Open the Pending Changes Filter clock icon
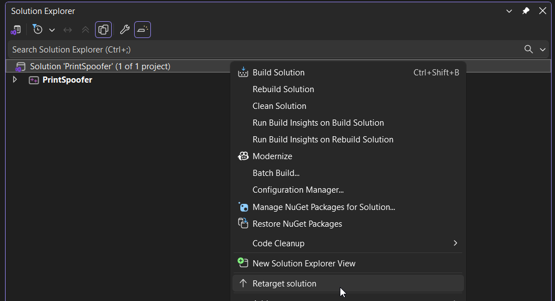The image size is (555, 301). (37, 30)
